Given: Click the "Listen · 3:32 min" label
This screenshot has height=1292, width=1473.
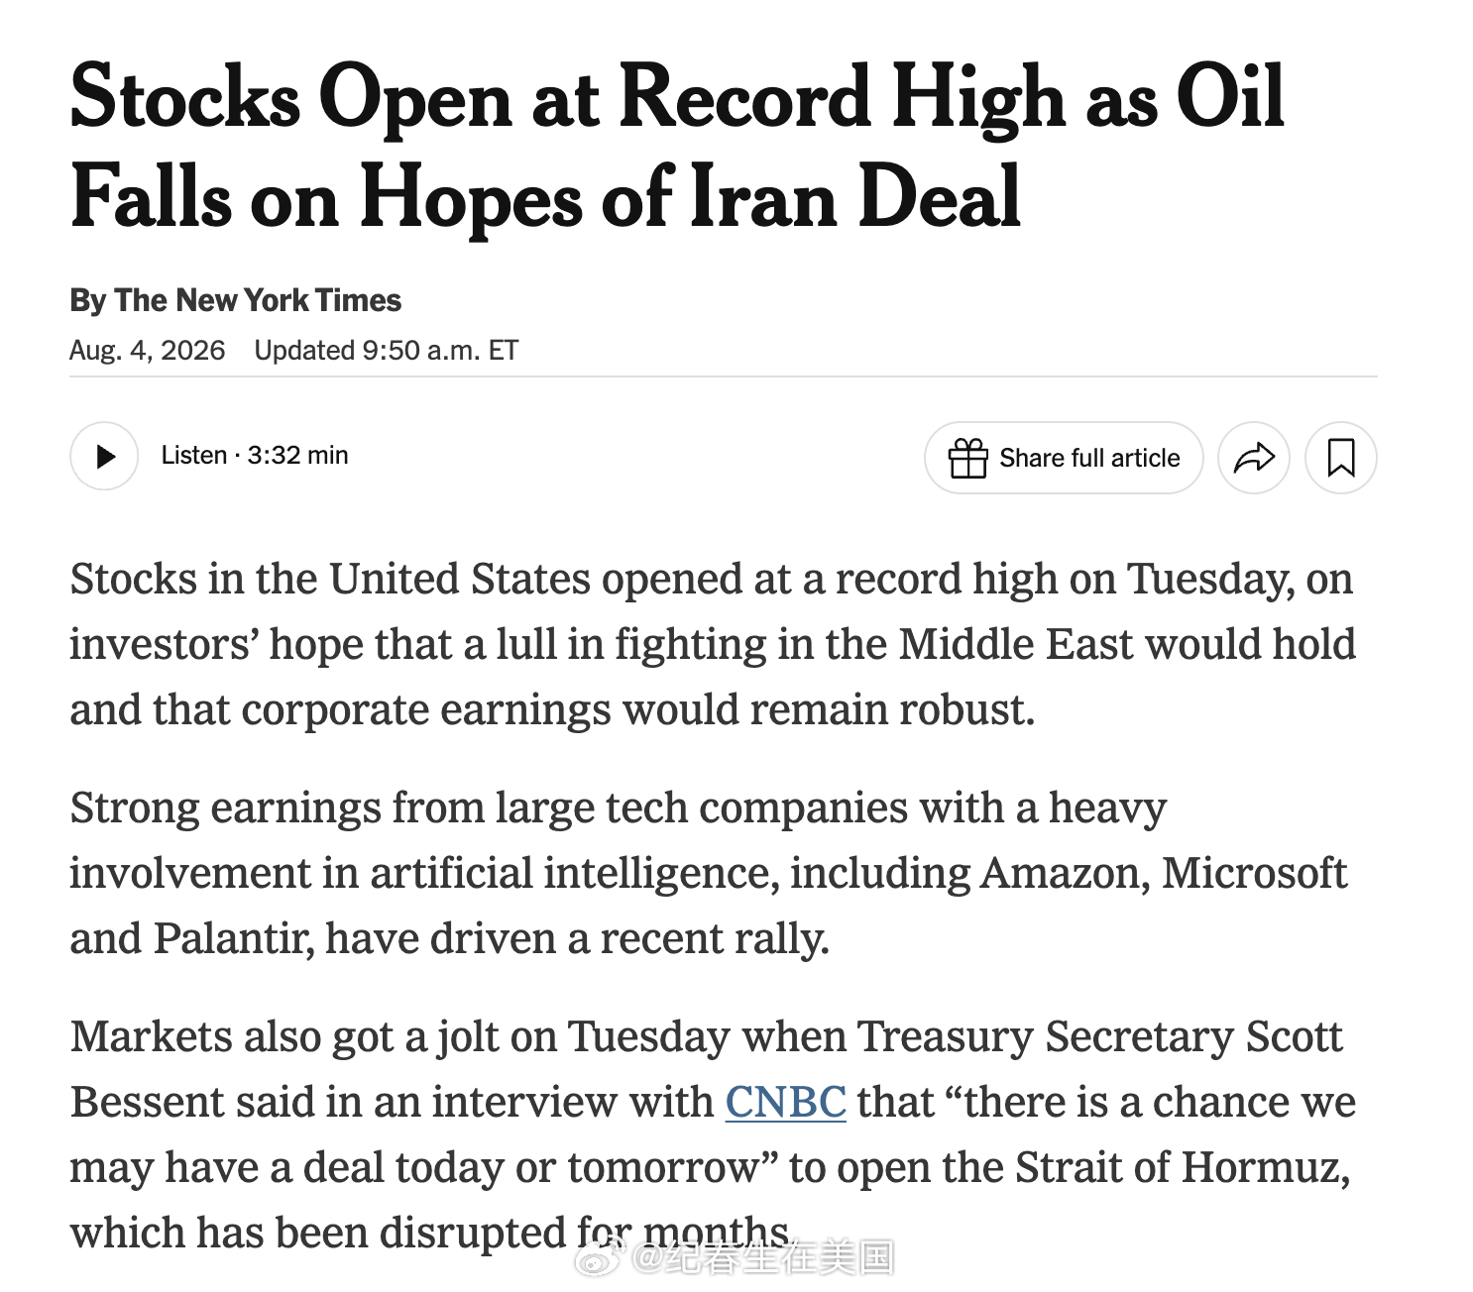Looking at the screenshot, I should (x=255, y=455).
